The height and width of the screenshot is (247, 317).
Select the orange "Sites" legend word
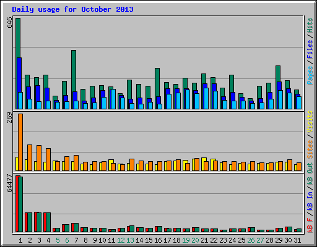(310, 149)
